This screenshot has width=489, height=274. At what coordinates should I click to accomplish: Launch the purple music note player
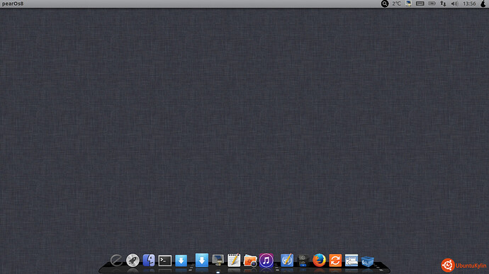pyautogui.click(x=266, y=261)
